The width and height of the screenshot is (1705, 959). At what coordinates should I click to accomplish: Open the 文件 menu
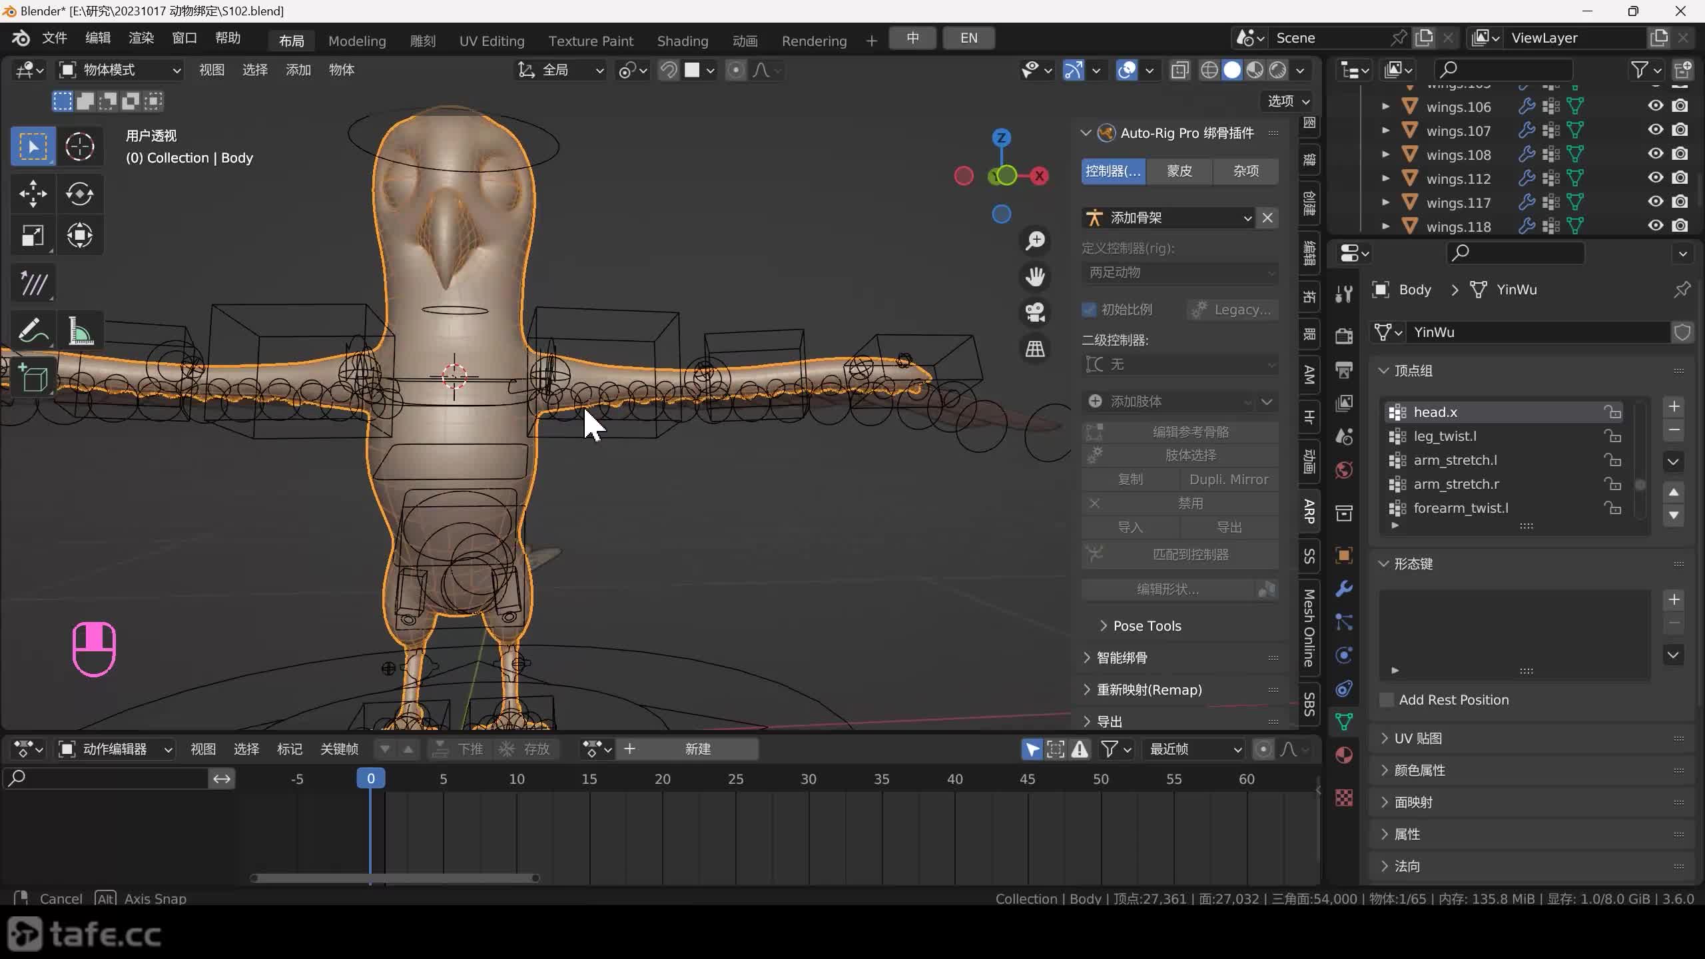pyautogui.click(x=55, y=38)
